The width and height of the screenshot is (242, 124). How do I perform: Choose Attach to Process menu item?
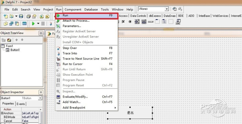click(x=86, y=21)
